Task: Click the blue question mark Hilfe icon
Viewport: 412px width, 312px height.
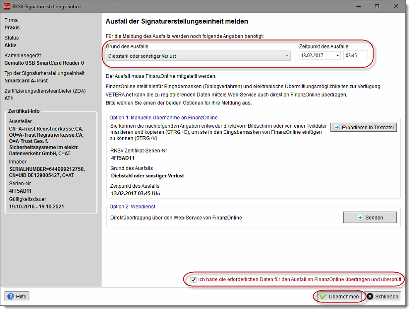Action: coord(10,297)
